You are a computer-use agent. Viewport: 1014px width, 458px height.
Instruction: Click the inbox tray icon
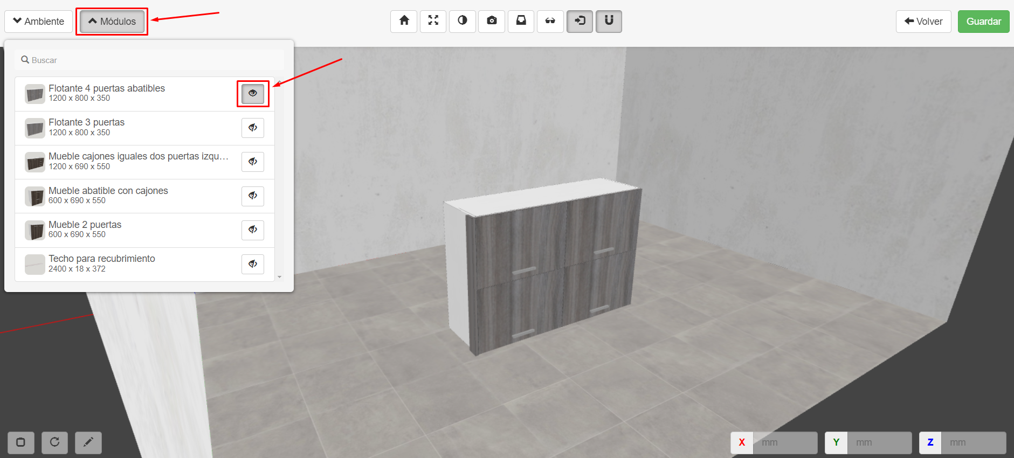tap(521, 21)
